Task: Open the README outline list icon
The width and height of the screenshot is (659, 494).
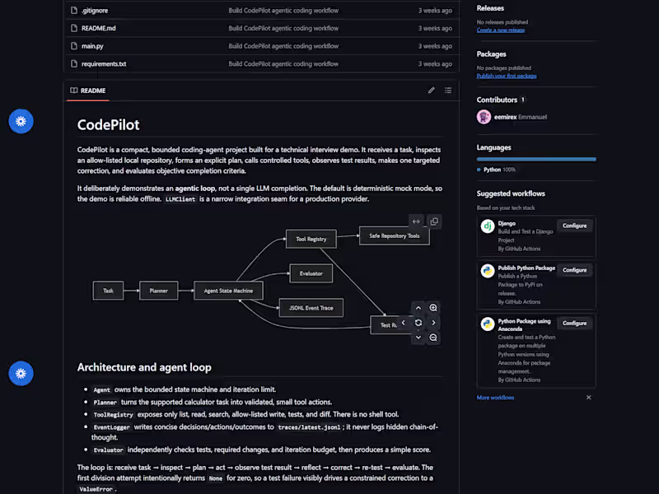Action: coord(448,91)
